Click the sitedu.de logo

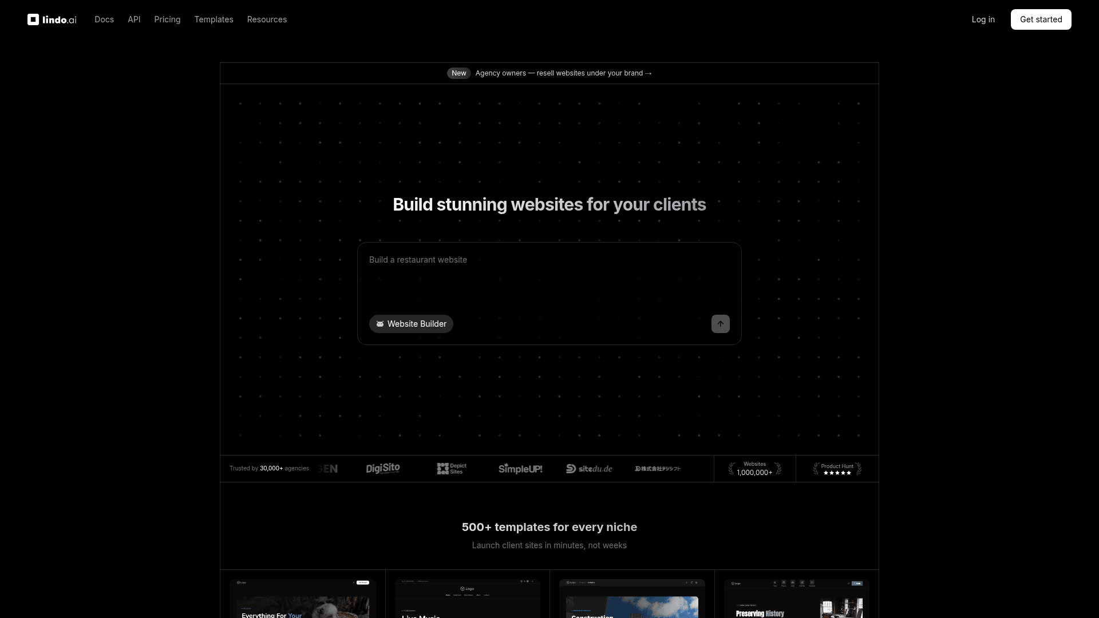pos(589,469)
